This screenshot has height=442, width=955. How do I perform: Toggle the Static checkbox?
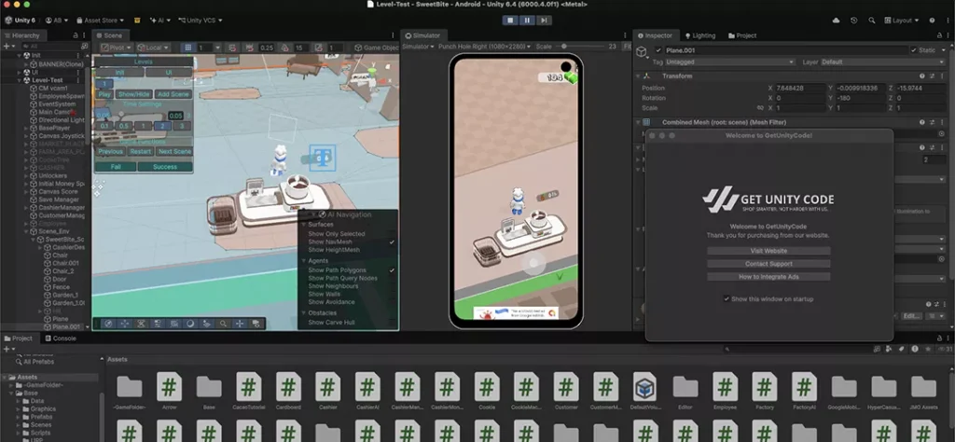pyautogui.click(x=914, y=50)
